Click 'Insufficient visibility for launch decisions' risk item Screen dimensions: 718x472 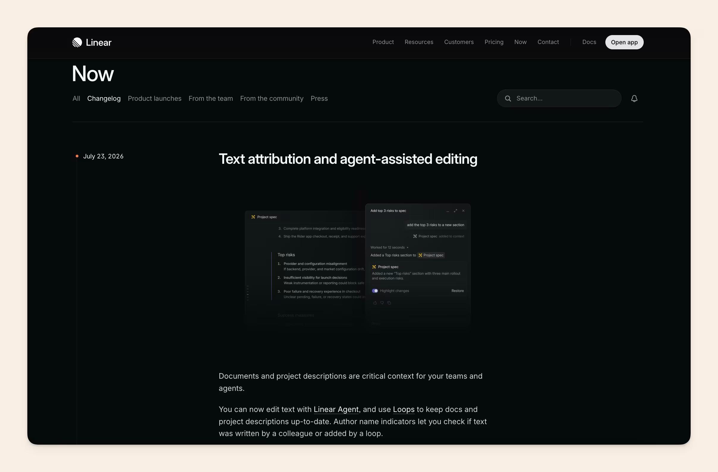(315, 278)
